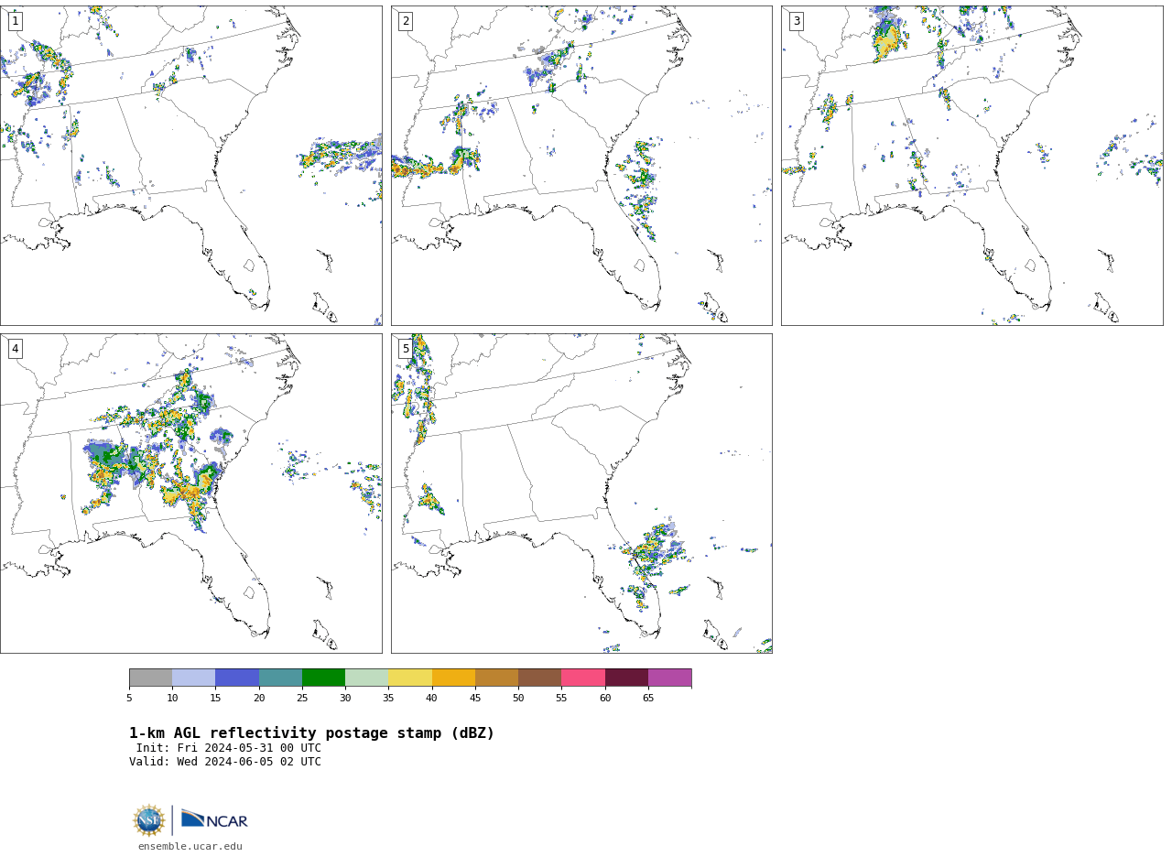The height and width of the screenshot is (857, 1172).
Task: Click the member number 2 label box
Action: coord(406,21)
